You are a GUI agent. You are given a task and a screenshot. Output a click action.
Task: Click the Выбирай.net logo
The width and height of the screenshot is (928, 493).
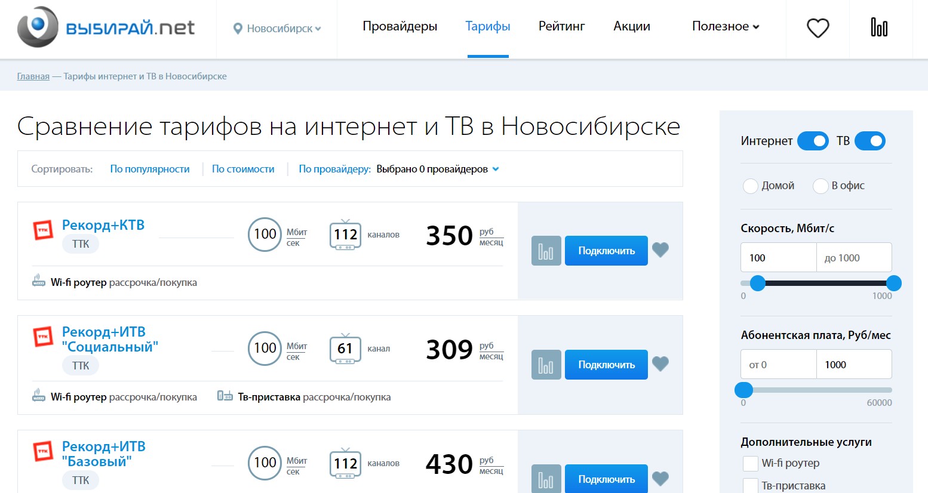[106, 27]
